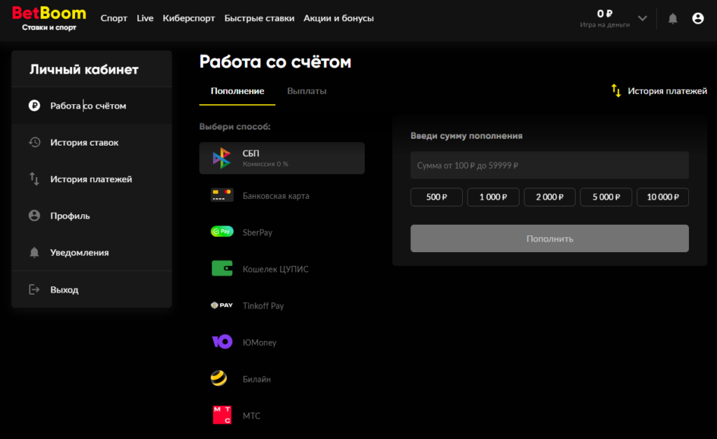Screen dimensions: 717x439
Task: Click the Кошелек ЦУПИС method label
Action: [x=276, y=269]
